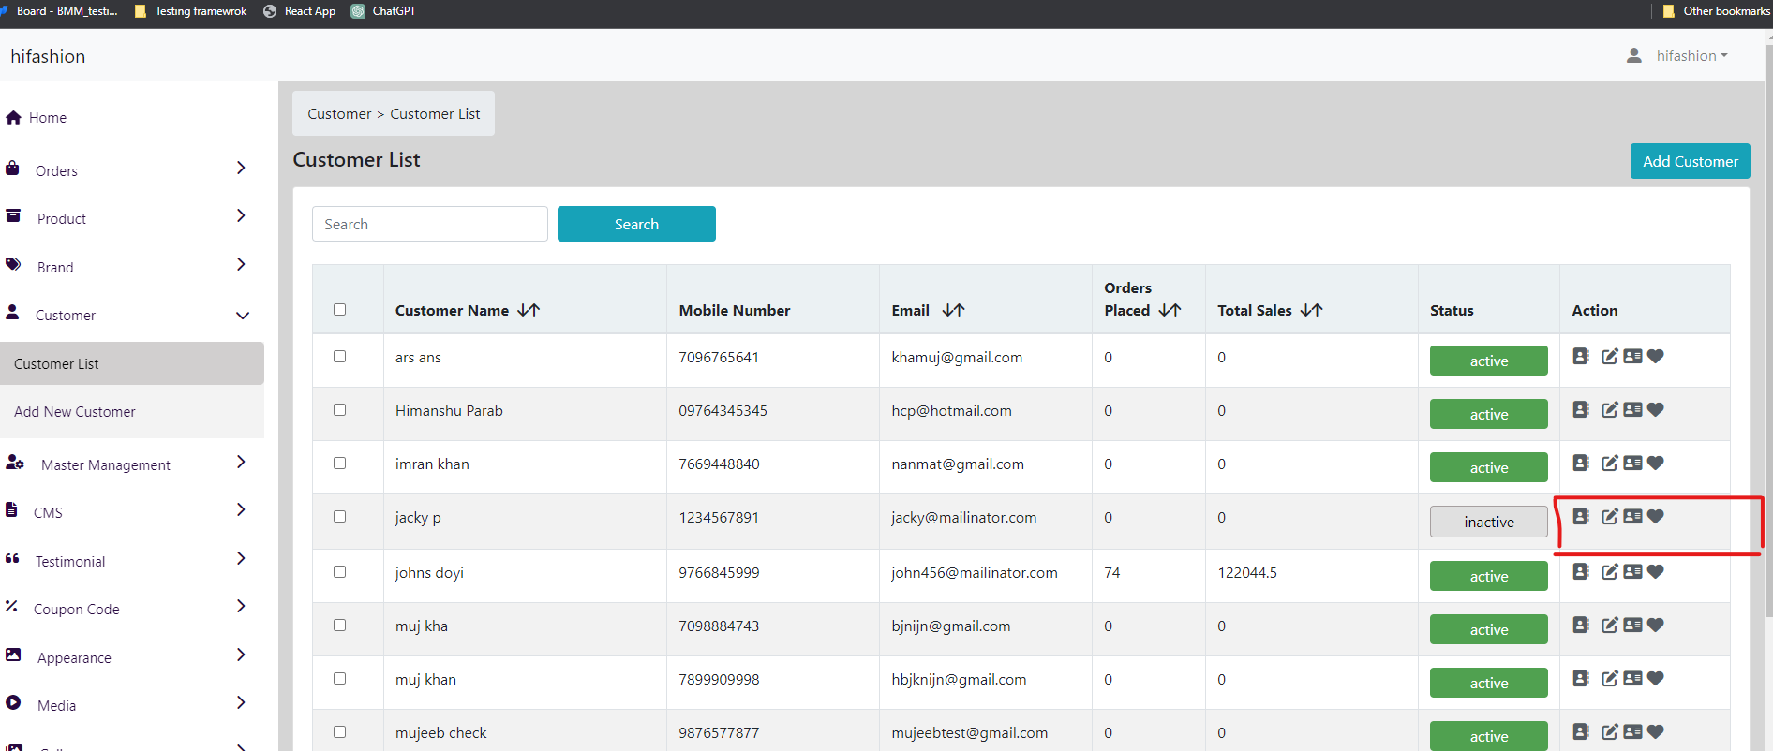Image resolution: width=1773 pixels, height=751 pixels.
Task: Toggle the active status for johns doyi
Action: [1488, 576]
